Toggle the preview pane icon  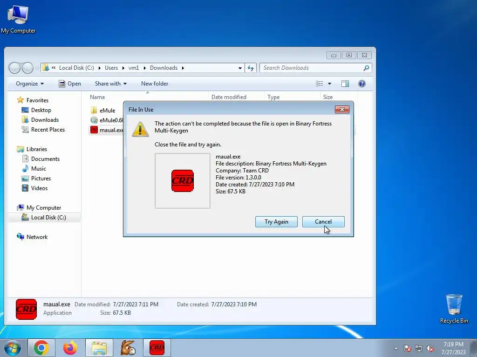[x=345, y=84]
